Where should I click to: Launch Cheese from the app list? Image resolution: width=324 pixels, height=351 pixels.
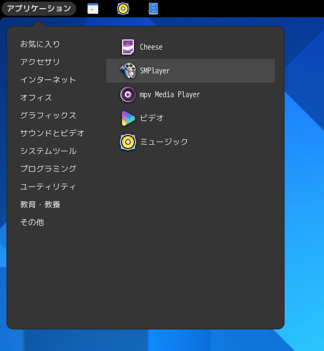coord(151,47)
